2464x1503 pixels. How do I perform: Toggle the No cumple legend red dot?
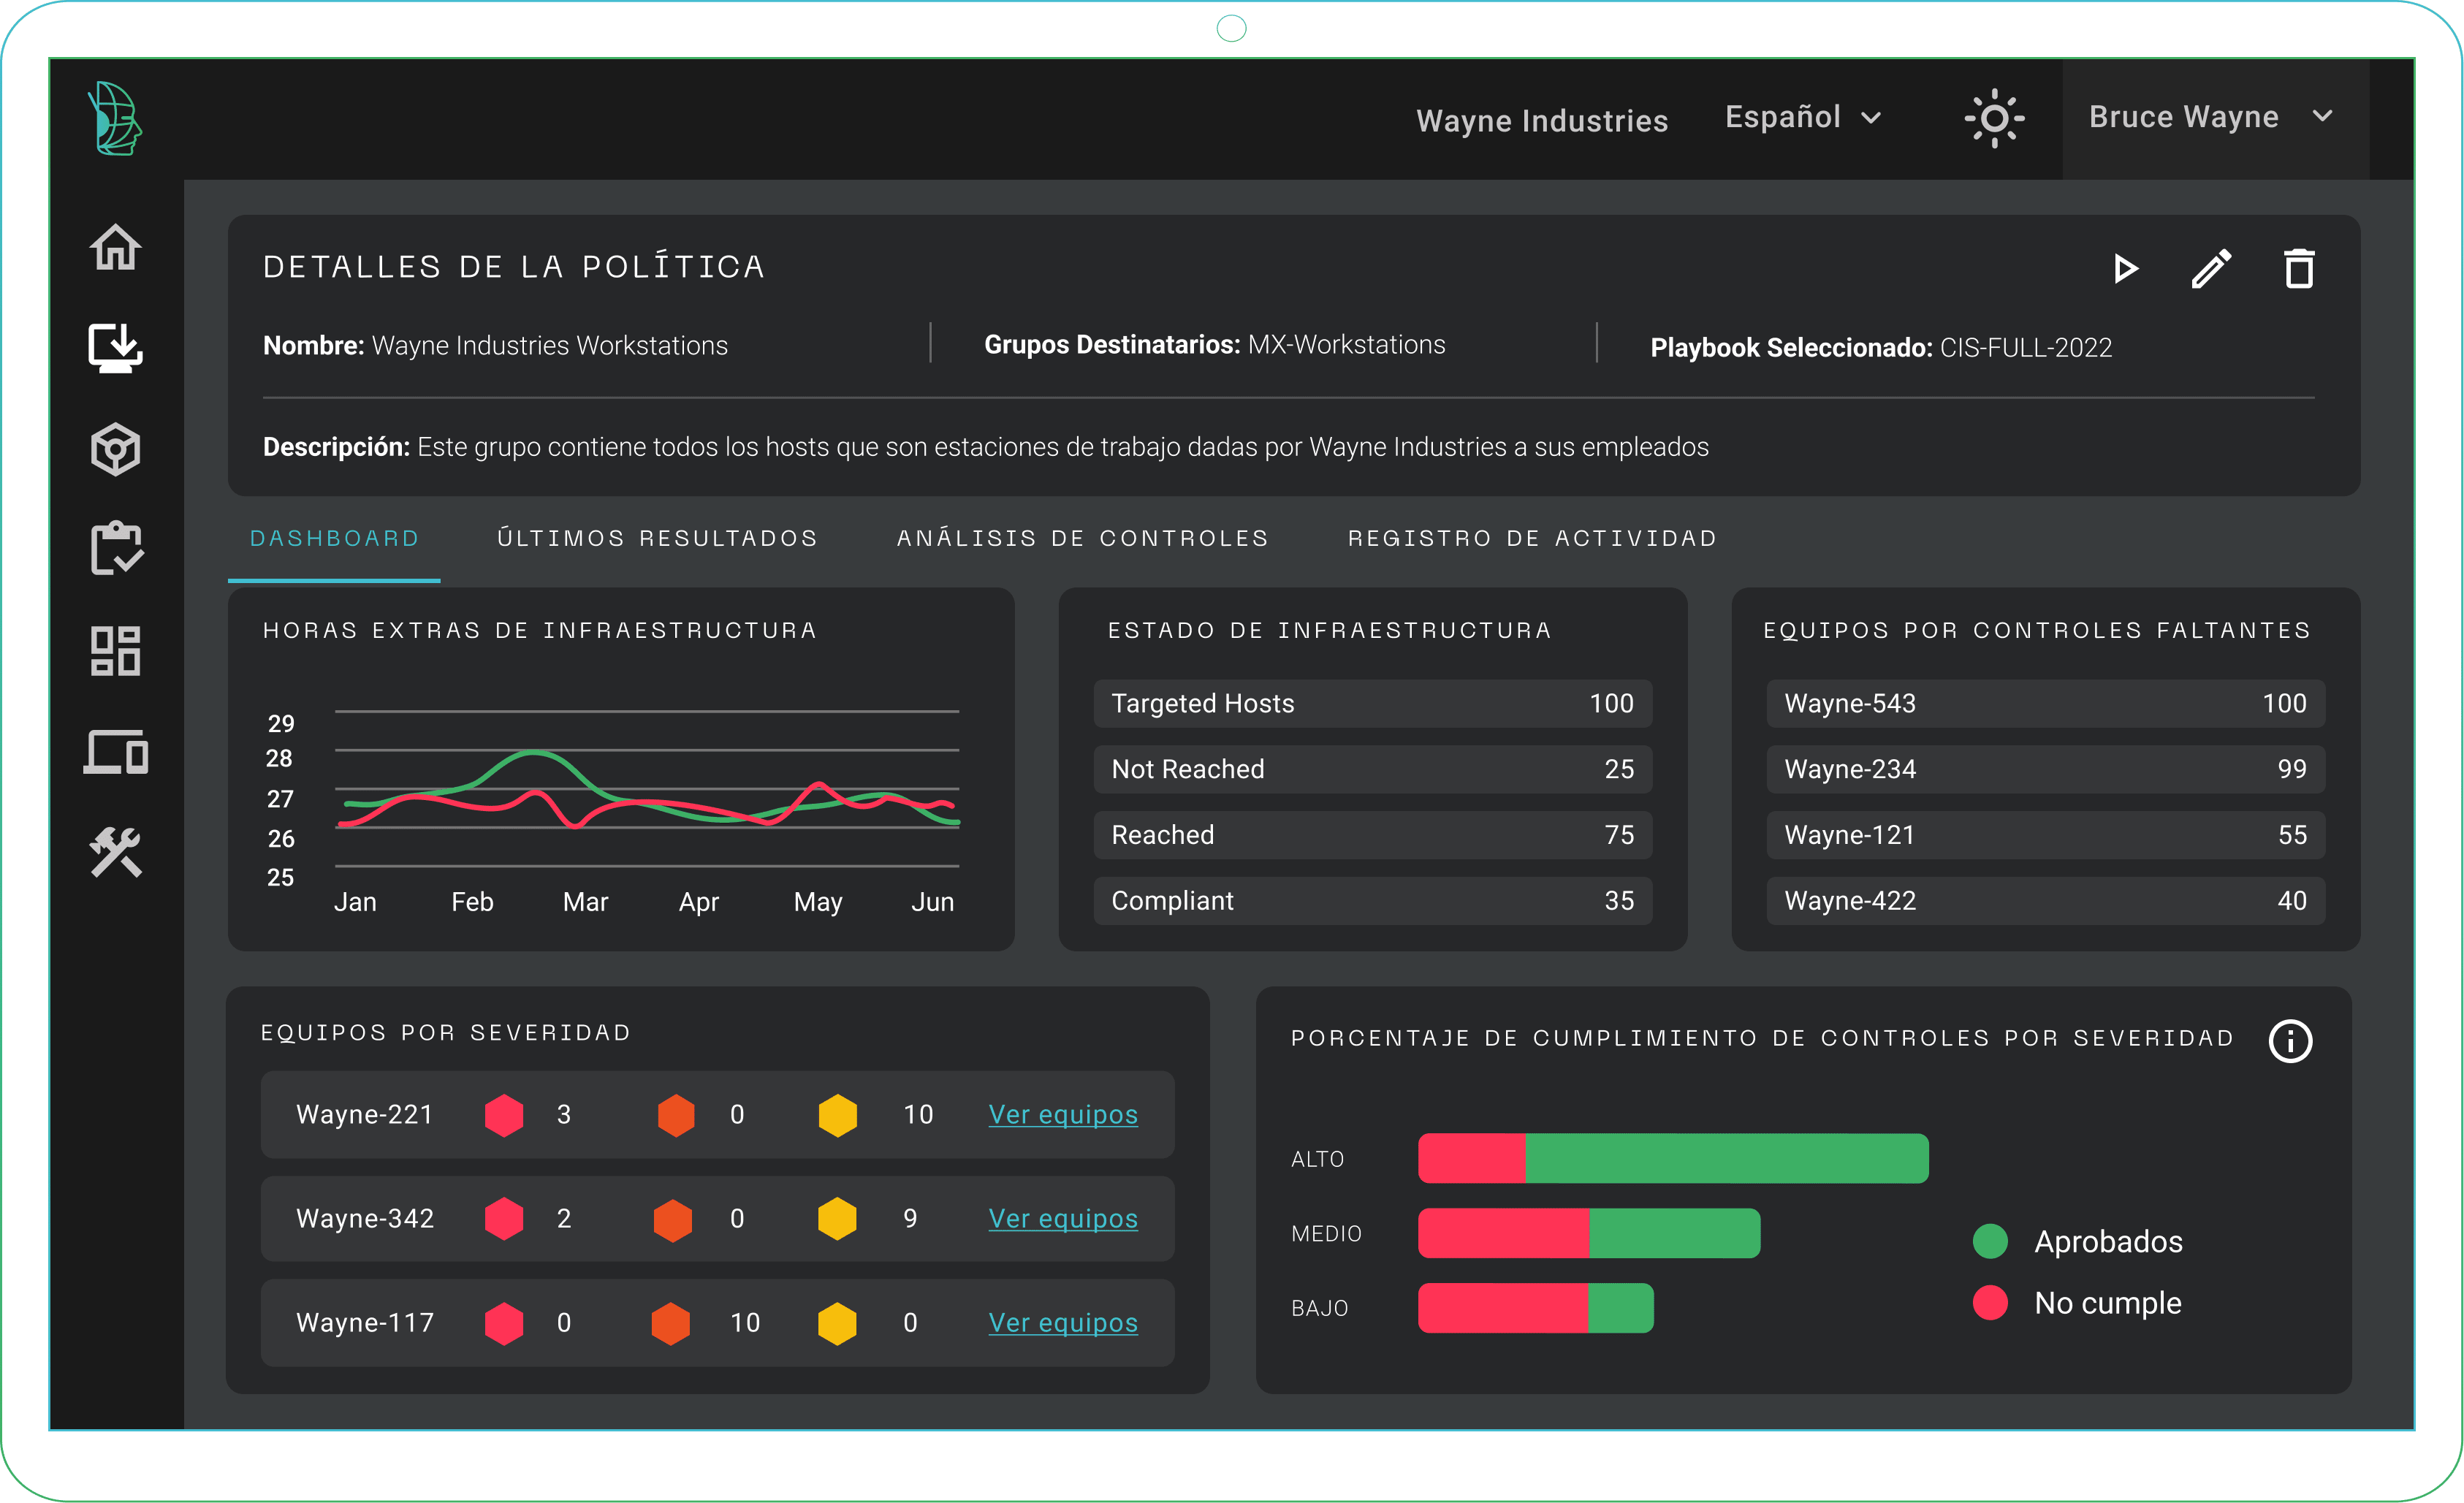click(1990, 1303)
